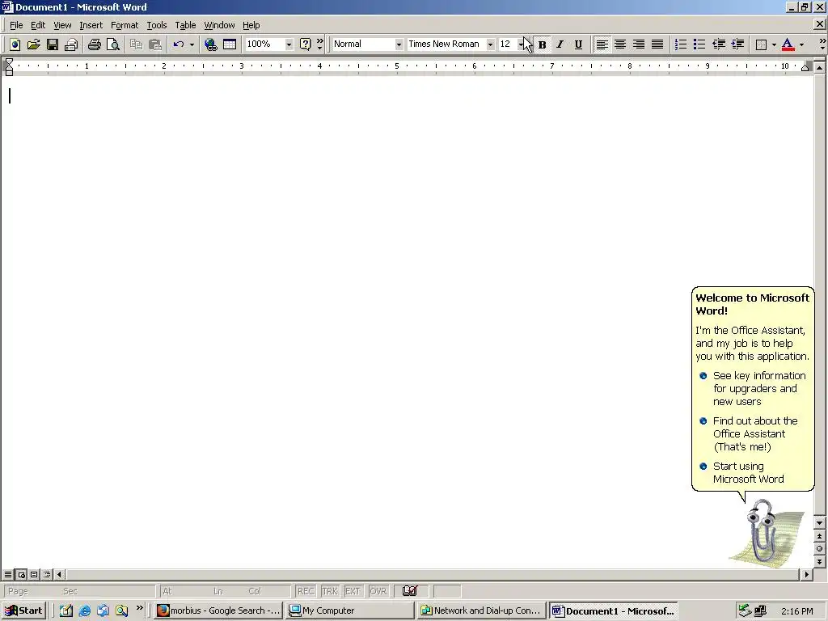Justify the text alignment
The height and width of the screenshot is (621, 828).
(x=657, y=44)
